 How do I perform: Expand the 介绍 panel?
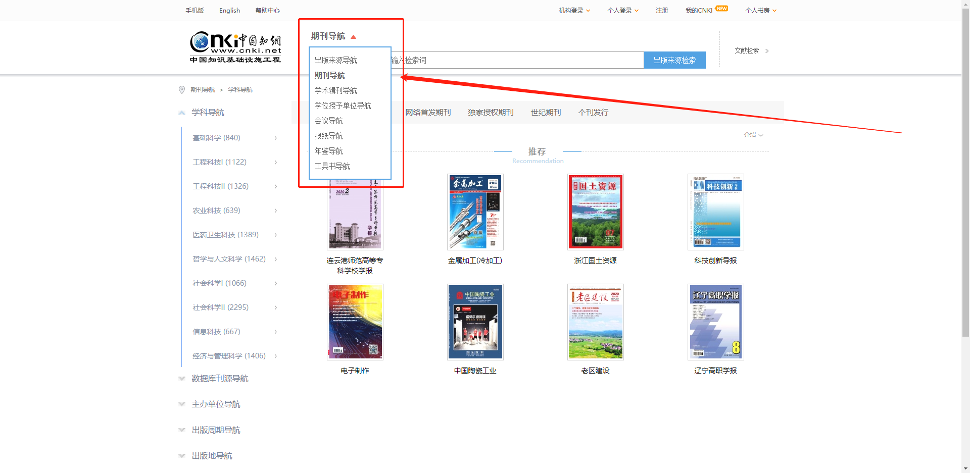pyautogui.click(x=753, y=135)
